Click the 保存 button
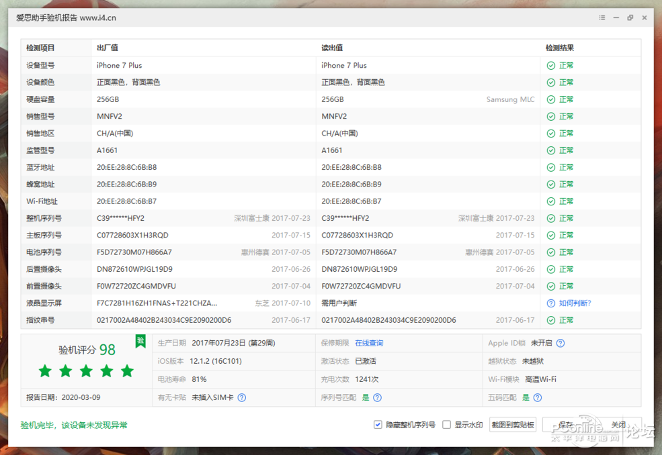This screenshot has height=455, width=662. point(565,425)
